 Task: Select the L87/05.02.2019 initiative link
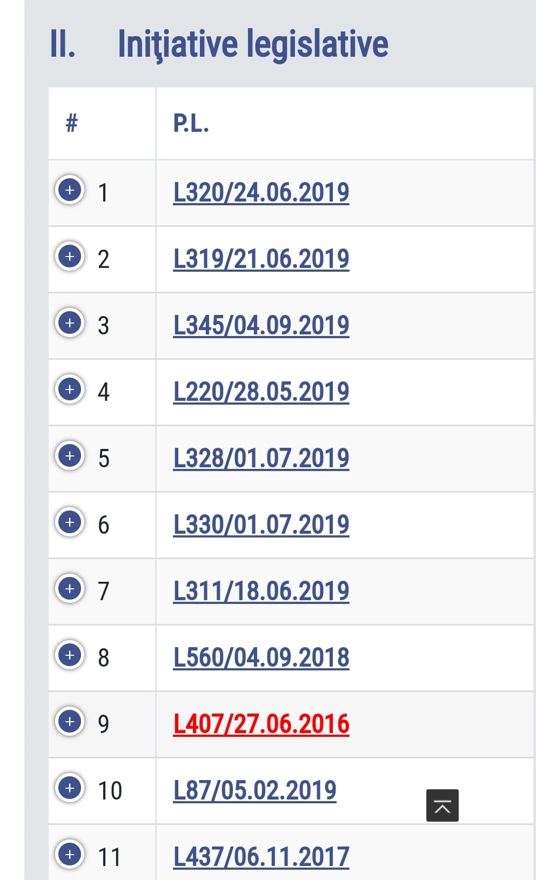click(254, 790)
